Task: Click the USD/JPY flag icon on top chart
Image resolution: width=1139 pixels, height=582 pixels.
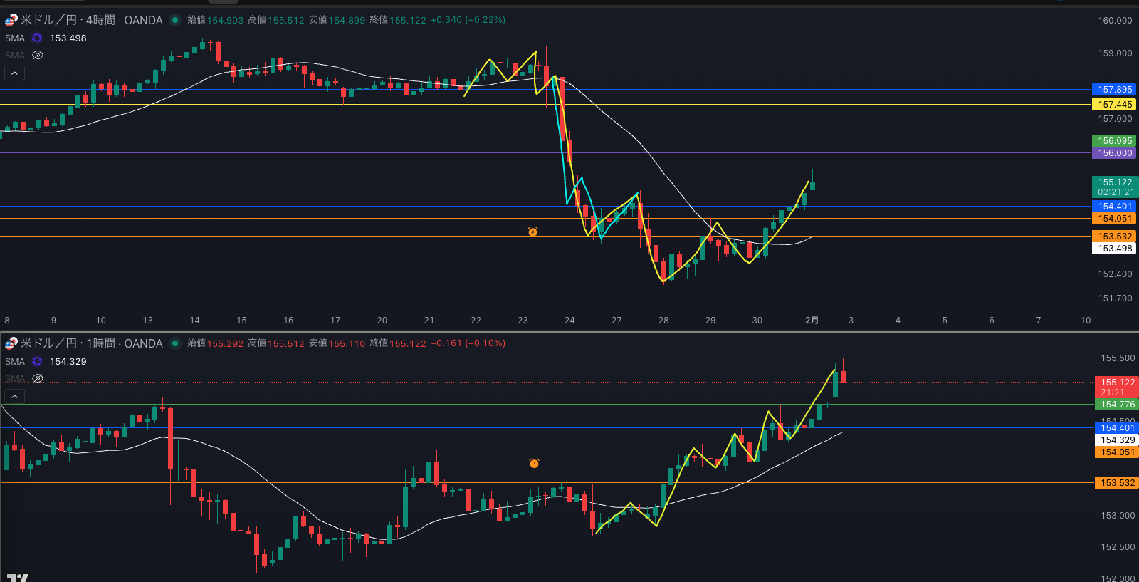Action: pos(11,21)
